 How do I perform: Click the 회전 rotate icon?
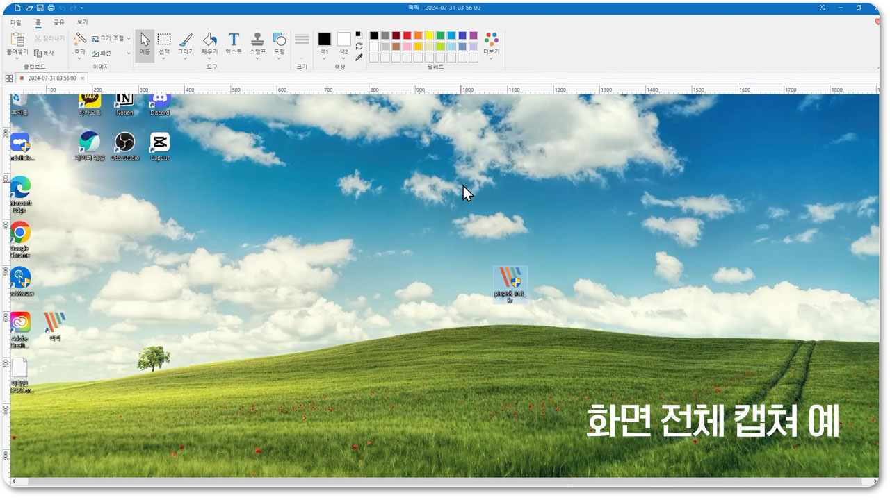[x=95, y=53]
